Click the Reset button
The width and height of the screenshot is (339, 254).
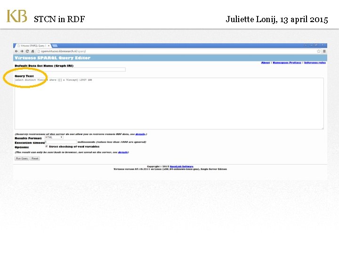(x=35, y=159)
